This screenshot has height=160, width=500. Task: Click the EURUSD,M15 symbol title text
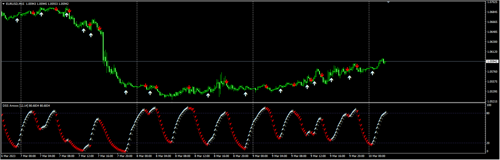click(x=15, y=4)
